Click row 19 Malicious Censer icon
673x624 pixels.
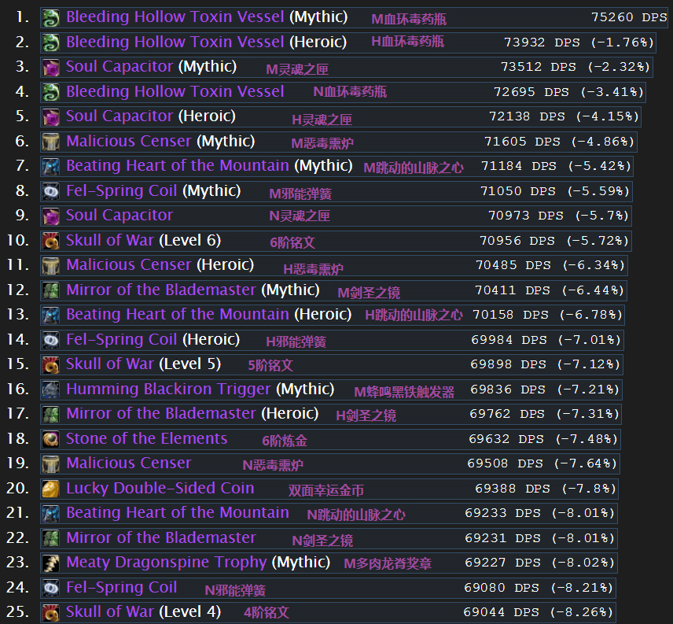pos(50,464)
